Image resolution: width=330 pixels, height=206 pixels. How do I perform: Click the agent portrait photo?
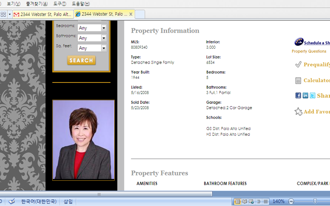[84, 140]
